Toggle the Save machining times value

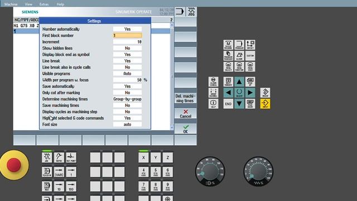127,106
